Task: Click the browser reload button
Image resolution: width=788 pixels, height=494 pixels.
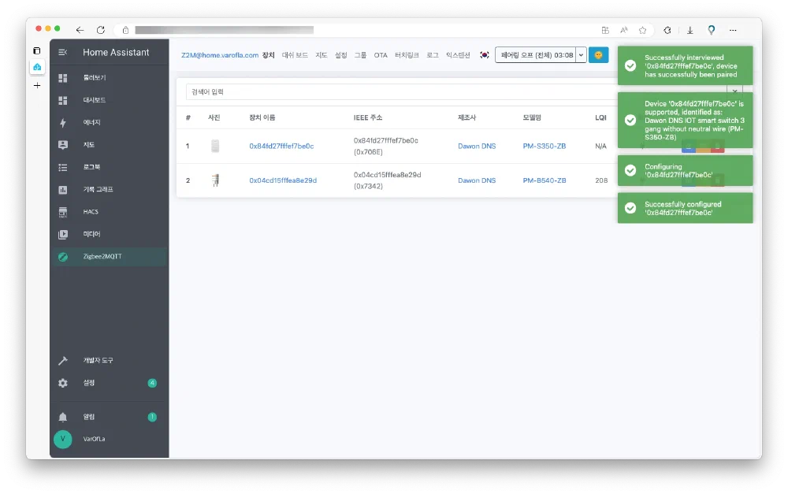Action: pos(100,30)
